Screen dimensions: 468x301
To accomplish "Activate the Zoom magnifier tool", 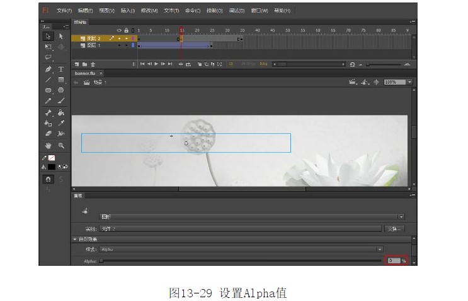I will pos(61,145).
